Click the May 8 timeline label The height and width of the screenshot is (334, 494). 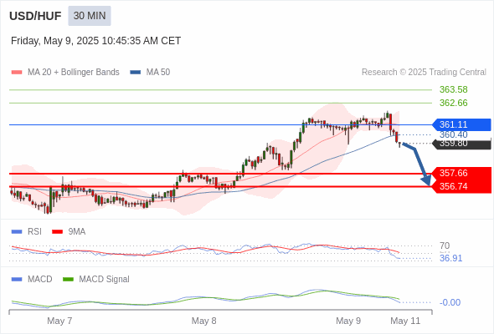(x=203, y=321)
